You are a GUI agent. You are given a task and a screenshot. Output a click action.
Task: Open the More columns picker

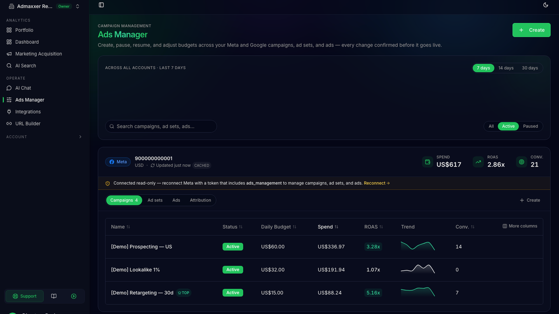pyautogui.click(x=520, y=226)
